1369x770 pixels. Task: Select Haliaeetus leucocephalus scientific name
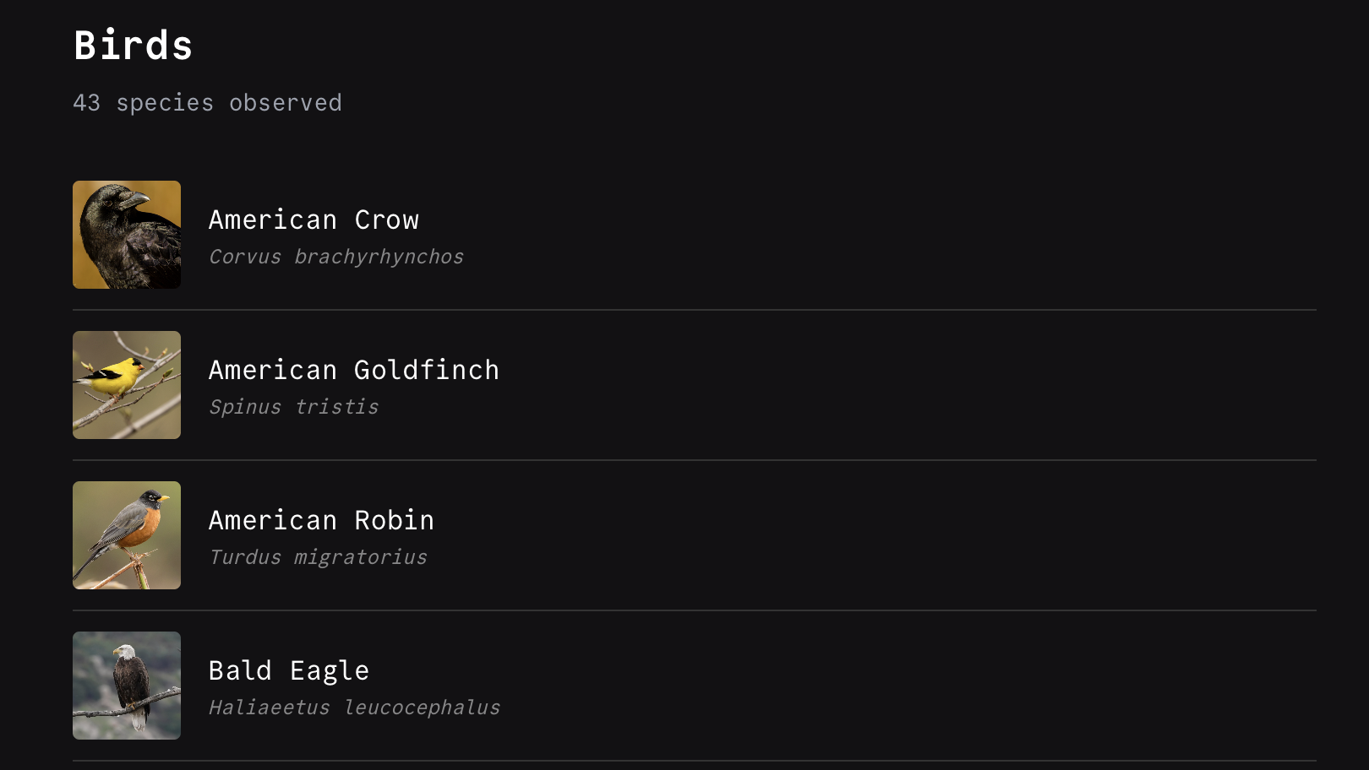coord(354,708)
